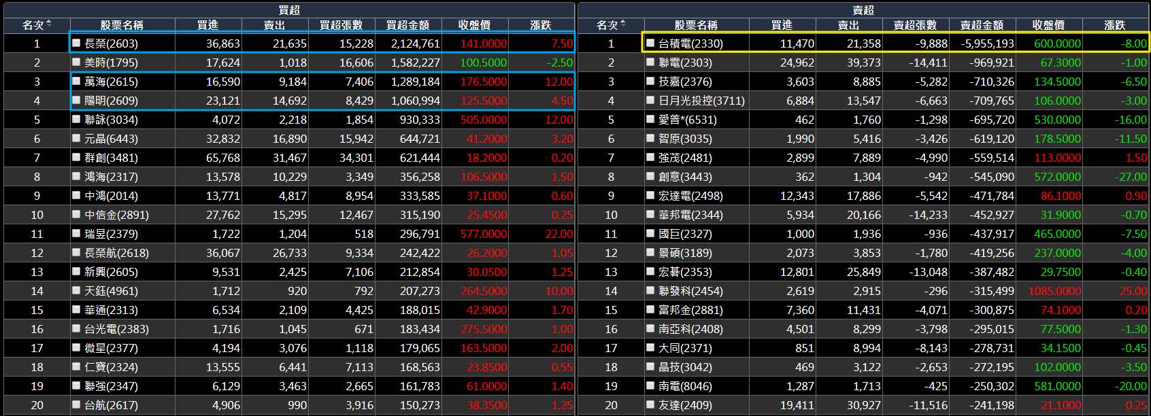Image resolution: width=1151 pixels, height=416 pixels.
Task: Open stock 大同(2371)
Action: [685, 348]
